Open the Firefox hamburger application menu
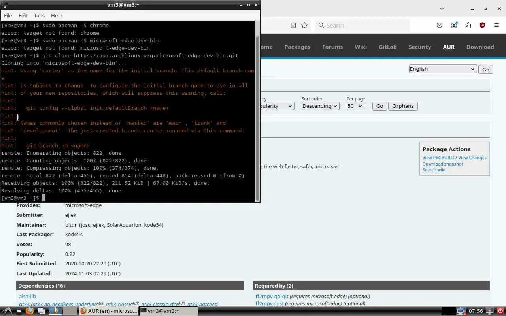Viewport: 506px width, 316px height. click(497, 25)
